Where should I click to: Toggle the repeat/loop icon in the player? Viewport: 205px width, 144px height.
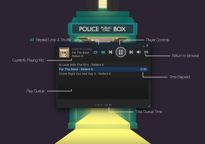pyautogui.click(x=96, y=52)
